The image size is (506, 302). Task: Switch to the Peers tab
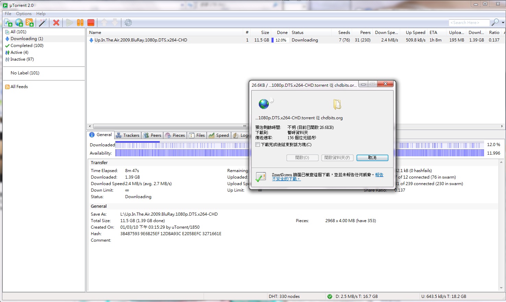[x=153, y=135]
